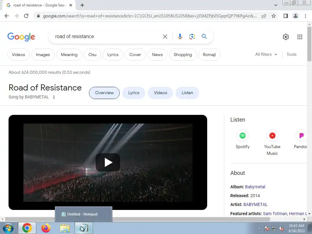Go to Google home via logo
312x234 pixels.
point(21,37)
